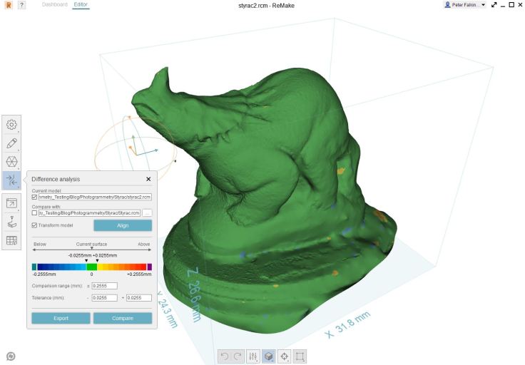525x365 pixels.
Task: Click the Difference analysis compare icon
Action: click(11, 180)
